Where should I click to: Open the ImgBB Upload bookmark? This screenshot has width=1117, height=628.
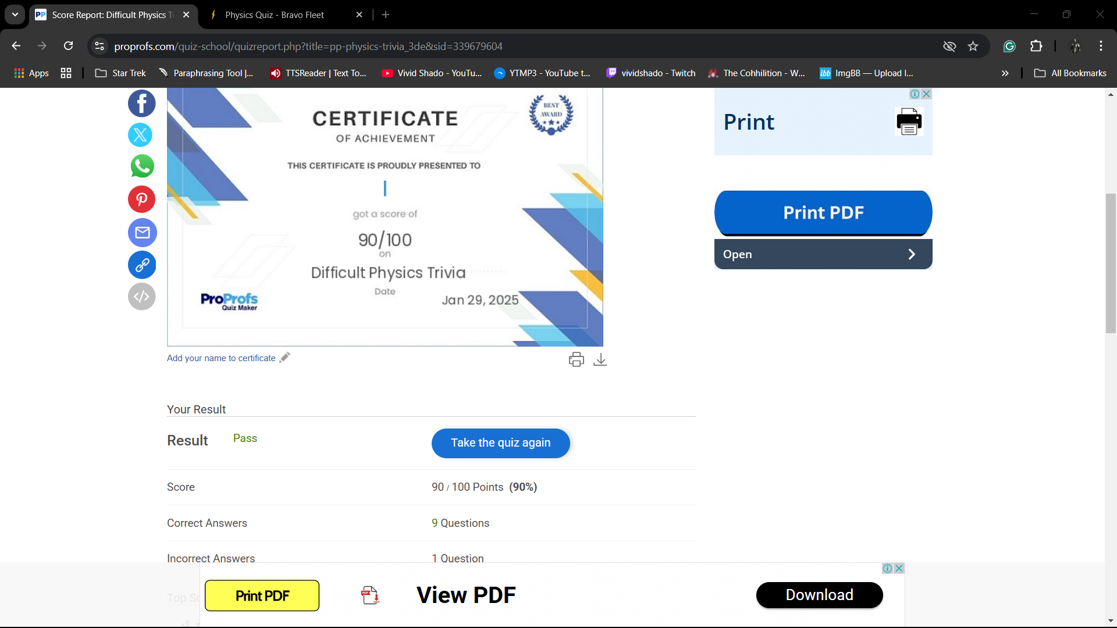click(x=867, y=73)
